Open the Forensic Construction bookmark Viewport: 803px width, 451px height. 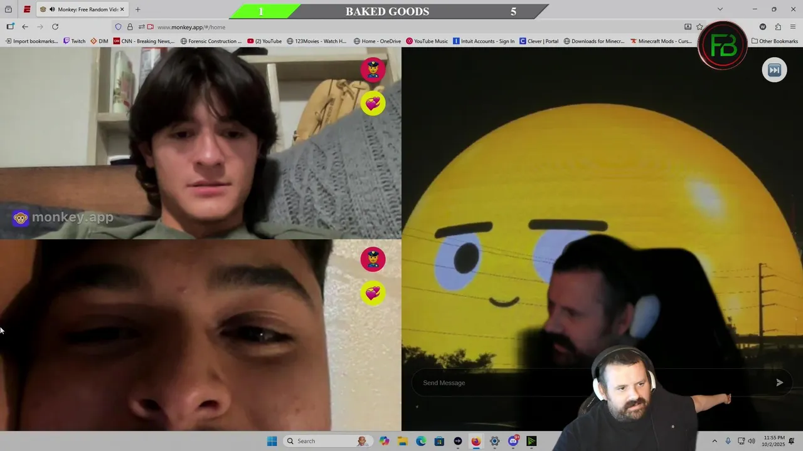(x=211, y=41)
